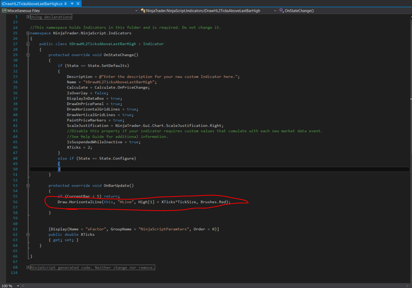This screenshot has width=412, height=288.
Task: Click the '{ get; set; }' accessor line
Action: 63,240
